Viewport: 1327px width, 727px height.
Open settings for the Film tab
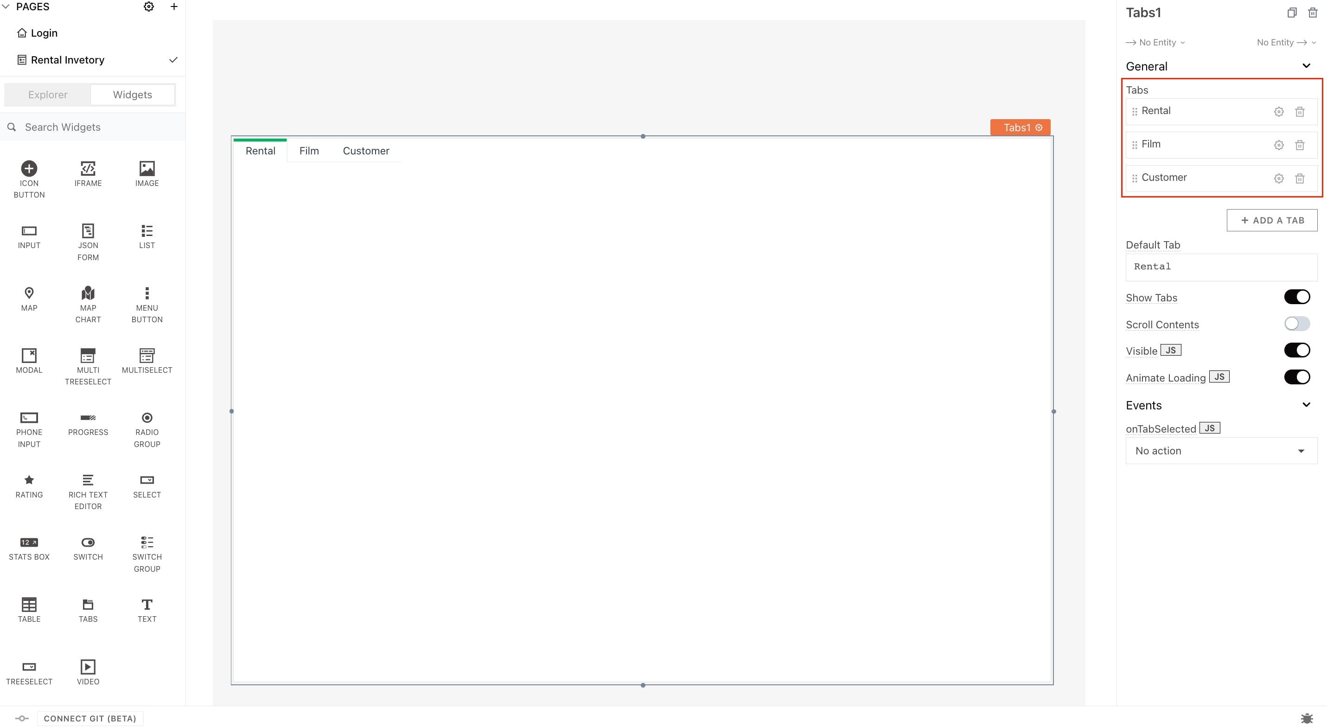click(1279, 145)
